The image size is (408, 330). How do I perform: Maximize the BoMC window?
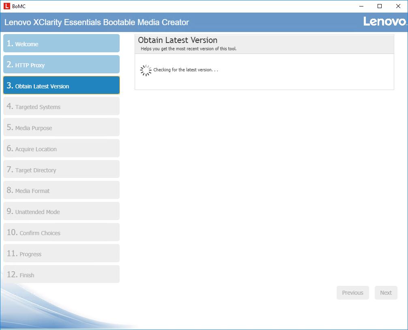[x=380, y=6]
